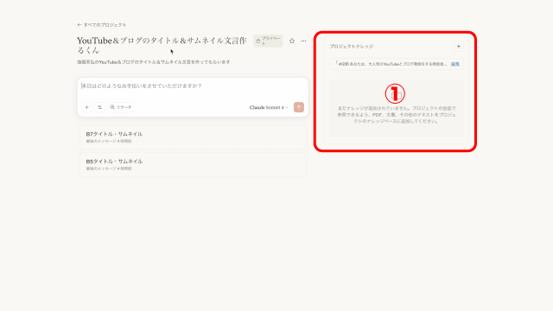Click the lock icon in the プライベート badge
The width and height of the screenshot is (553, 311).
point(258,41)
